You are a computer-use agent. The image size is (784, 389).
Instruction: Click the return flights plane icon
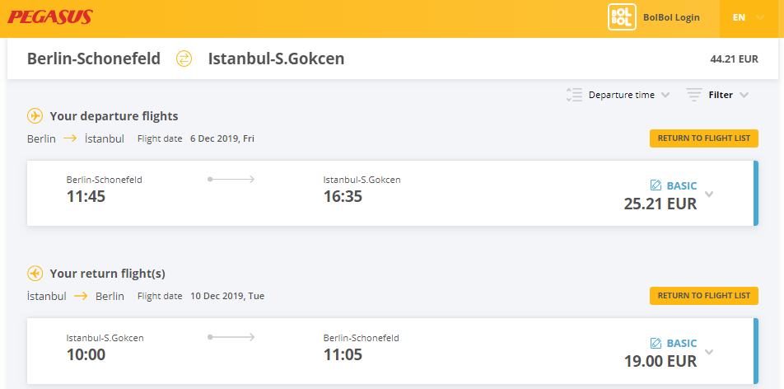coord(35,274)
